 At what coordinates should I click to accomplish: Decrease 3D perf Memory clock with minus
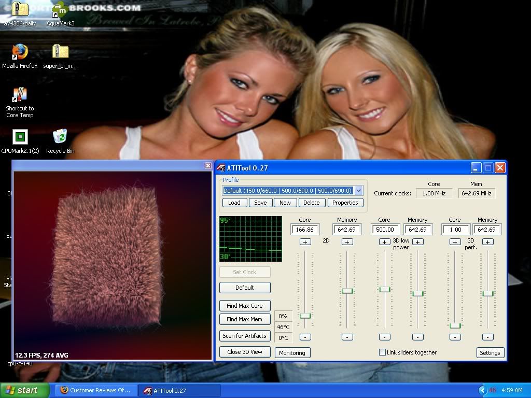coord(487,337)
